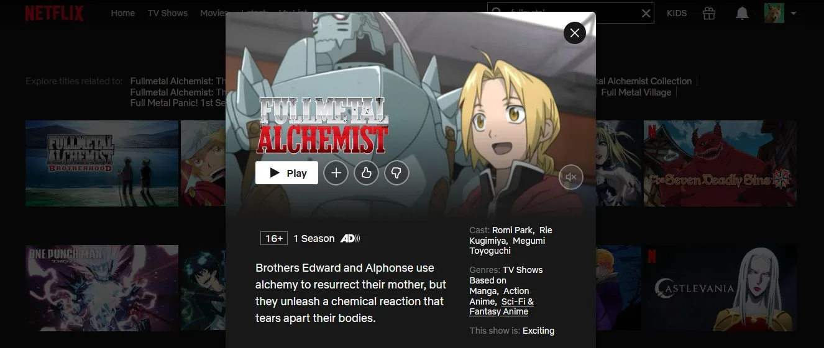Unmute the trailer audio
Viewport: 824px width, 348px height.
click(571, 177)
